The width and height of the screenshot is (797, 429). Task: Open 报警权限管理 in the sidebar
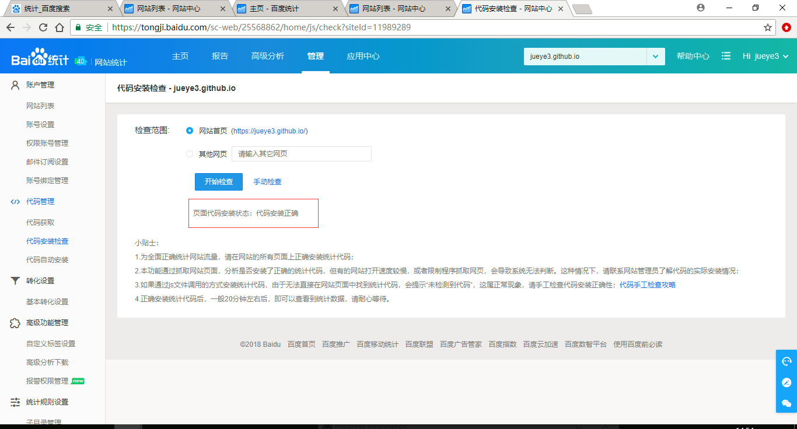click(47, 381)
